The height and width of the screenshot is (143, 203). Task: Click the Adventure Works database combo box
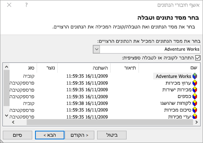147,49
